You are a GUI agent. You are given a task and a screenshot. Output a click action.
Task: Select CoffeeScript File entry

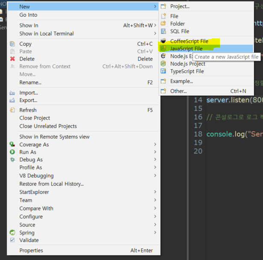206,41
